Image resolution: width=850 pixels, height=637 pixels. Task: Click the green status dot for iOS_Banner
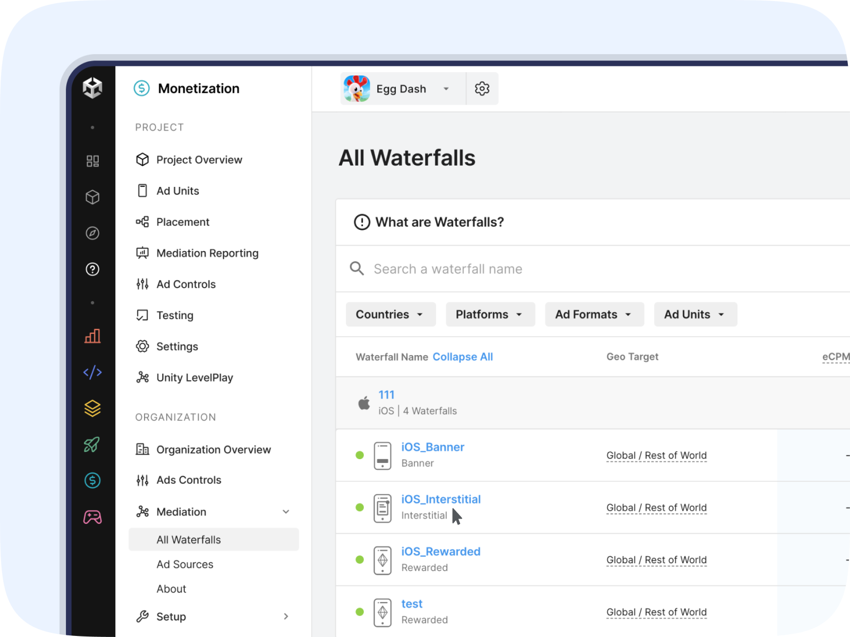click(360, 455)
